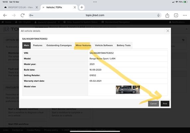Click the Privacy policy footer link
This screenshot has width=190, height=133.
click(x=51, y=130)
